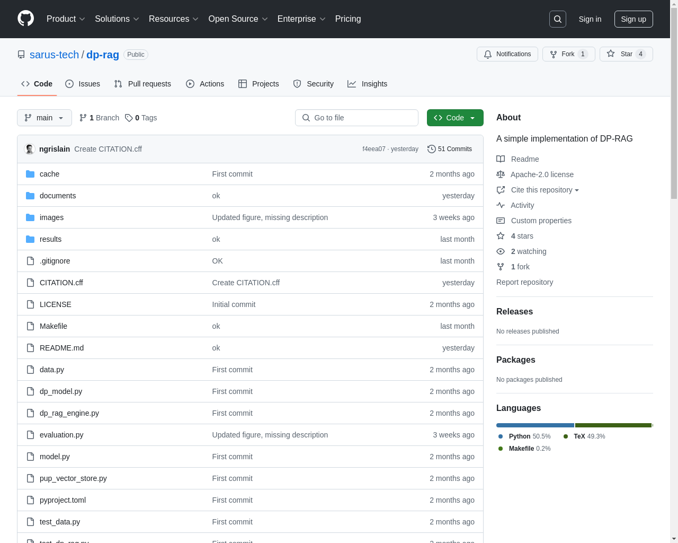678x543 pixels.
Task: Open the dp-rag repository name link
Action: (103, 55)
